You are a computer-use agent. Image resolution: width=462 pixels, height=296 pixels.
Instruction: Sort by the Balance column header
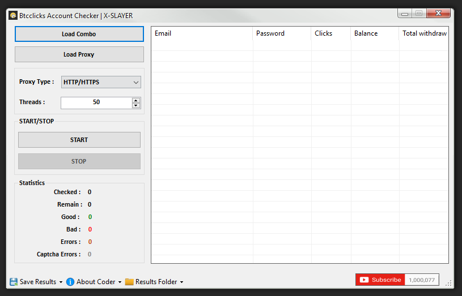pyautogui.click(x=375, y=33)
